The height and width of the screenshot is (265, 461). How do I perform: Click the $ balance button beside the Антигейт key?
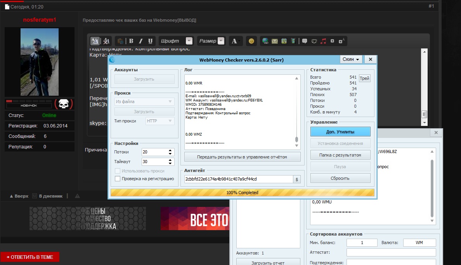click(296, 179)
